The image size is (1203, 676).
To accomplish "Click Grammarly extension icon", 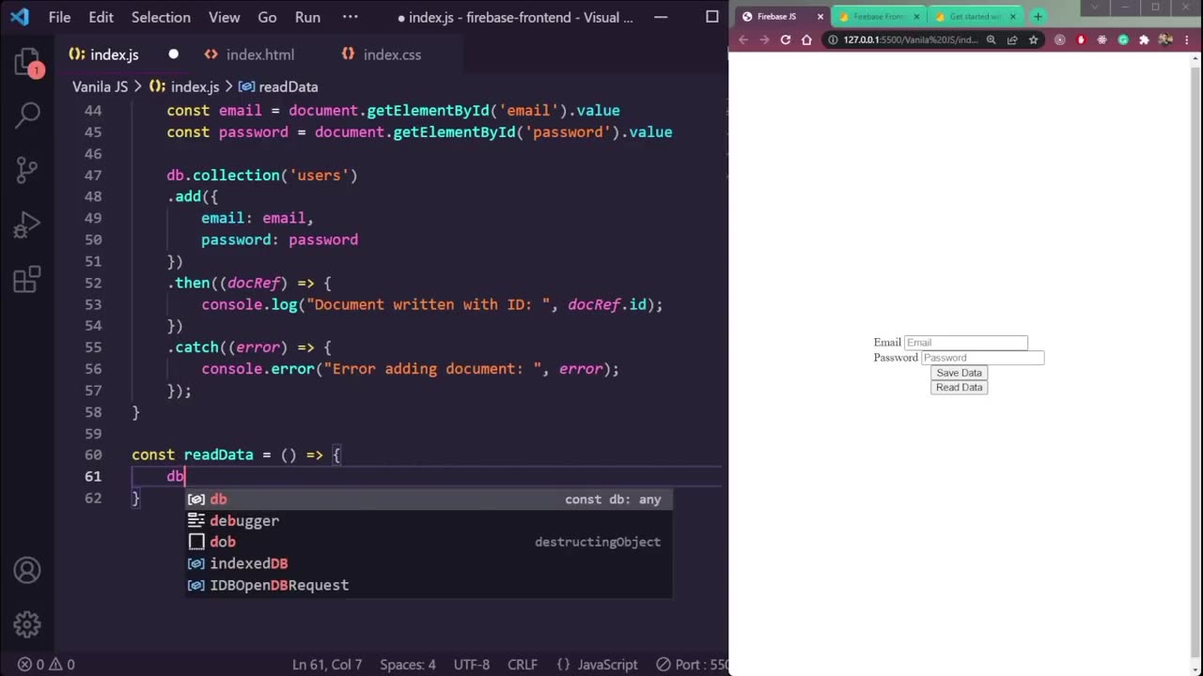I will pyautogui.click(x=1123, y=39).
